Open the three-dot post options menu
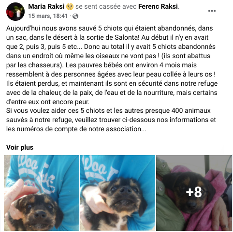Screen dimensions: 233x232 tap(212, 11)
